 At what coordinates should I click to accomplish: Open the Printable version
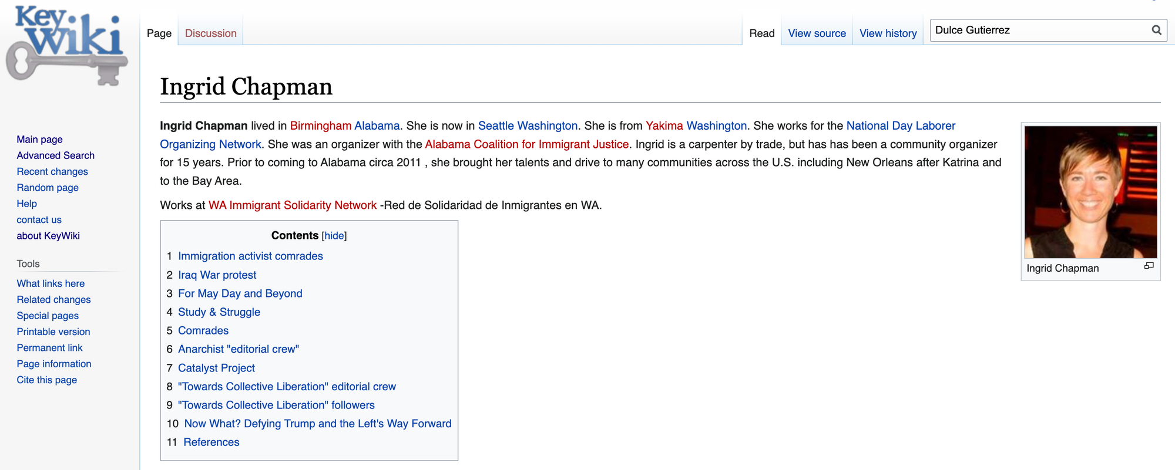(x=53, y=332)
